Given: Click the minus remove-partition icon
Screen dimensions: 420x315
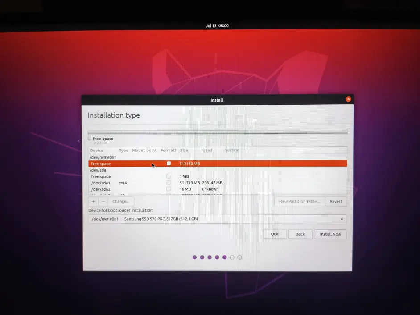Looking at the screenshot, I should point(103,201).
